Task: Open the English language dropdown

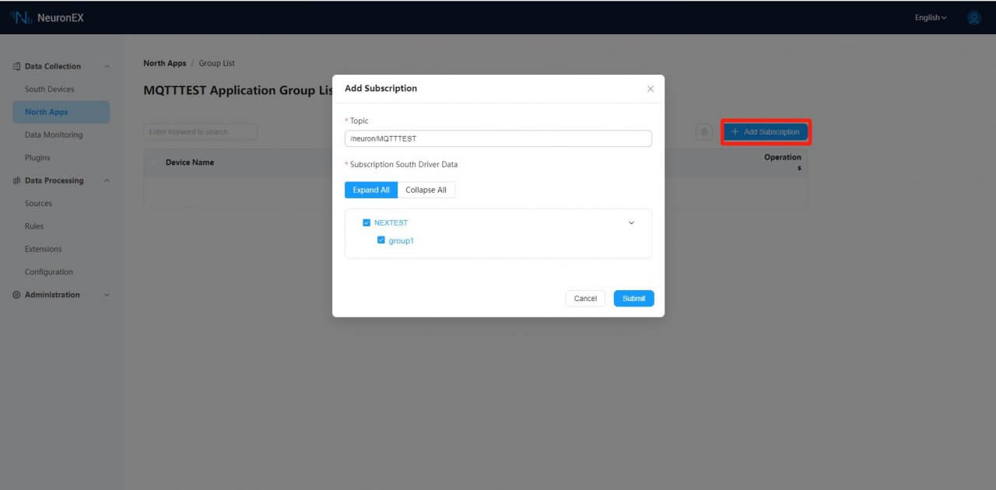Action: pos(929,17)
